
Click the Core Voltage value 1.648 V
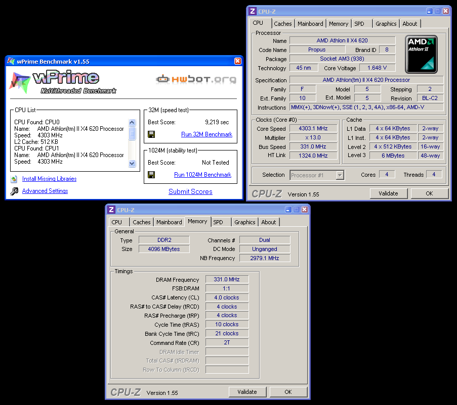click(377, 68)
